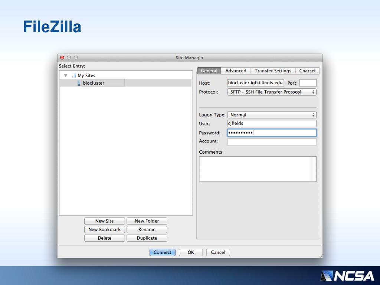Delete the selected site entry
380x285 pixels.
pos(104,238)
